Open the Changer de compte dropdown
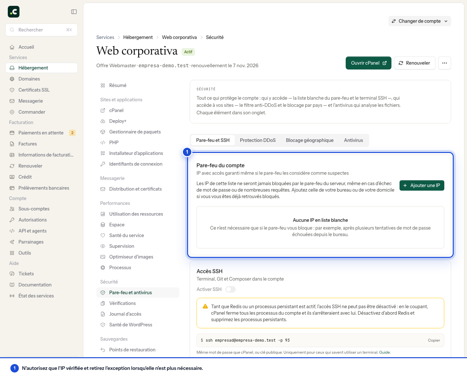467x378 pixels. pyautogui.click(x=420, y=21)
